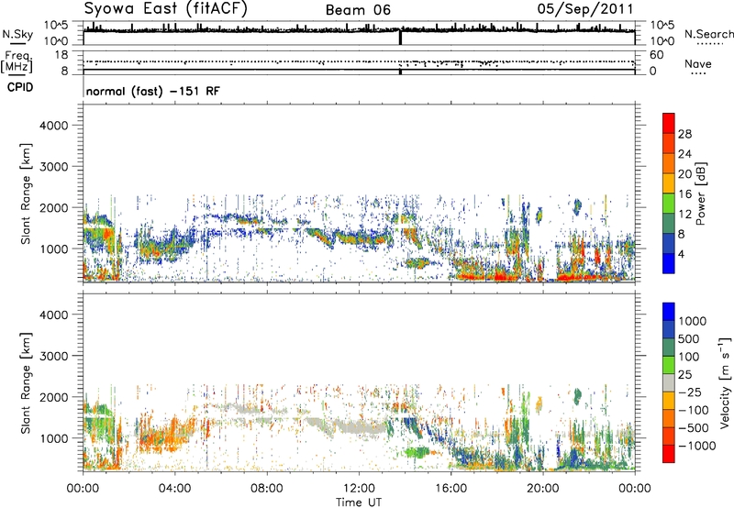Click the '-1000' label on Velocity colorbar
Image resolution: width=734 pixels, height=508 pixels.
click(697, 446)
